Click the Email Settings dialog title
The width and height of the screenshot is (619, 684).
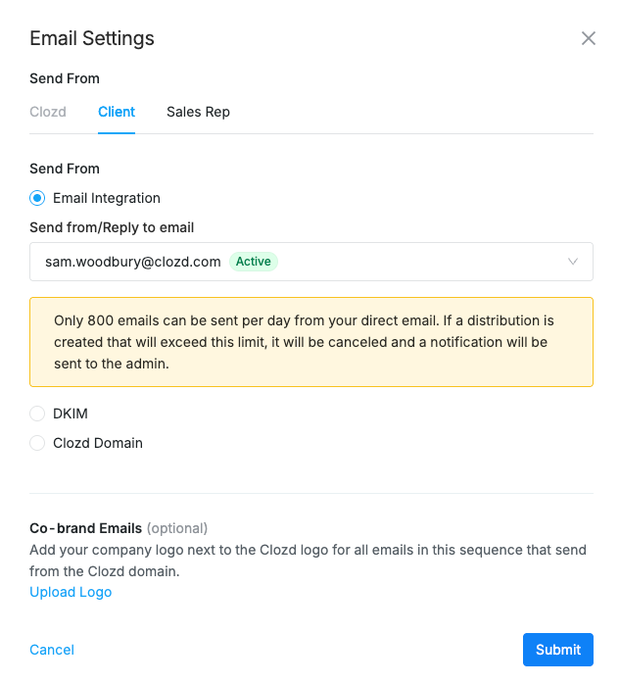92,39
